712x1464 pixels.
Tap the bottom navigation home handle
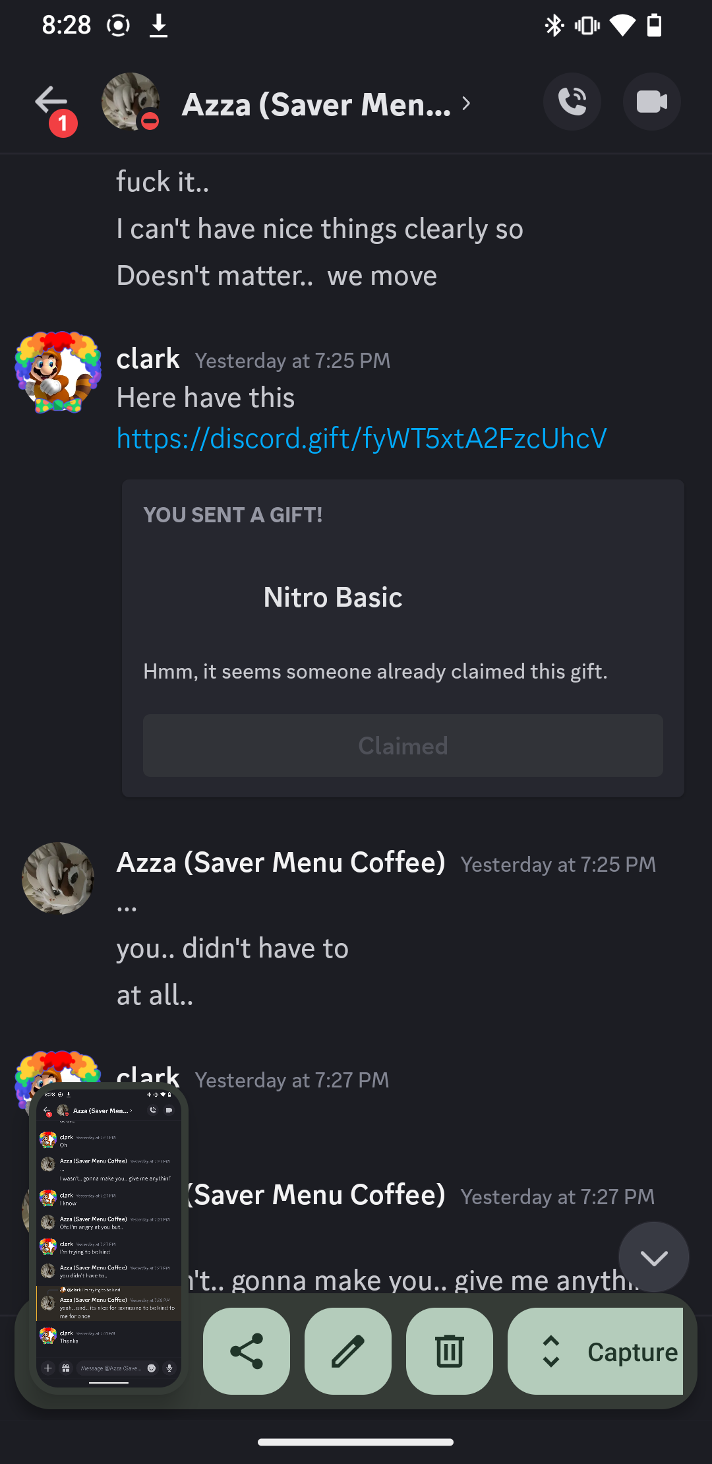click(x=356, y=1442)
